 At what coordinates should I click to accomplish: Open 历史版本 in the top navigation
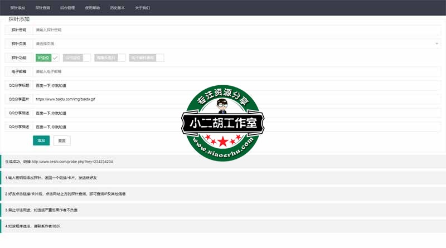pos(118,8)
